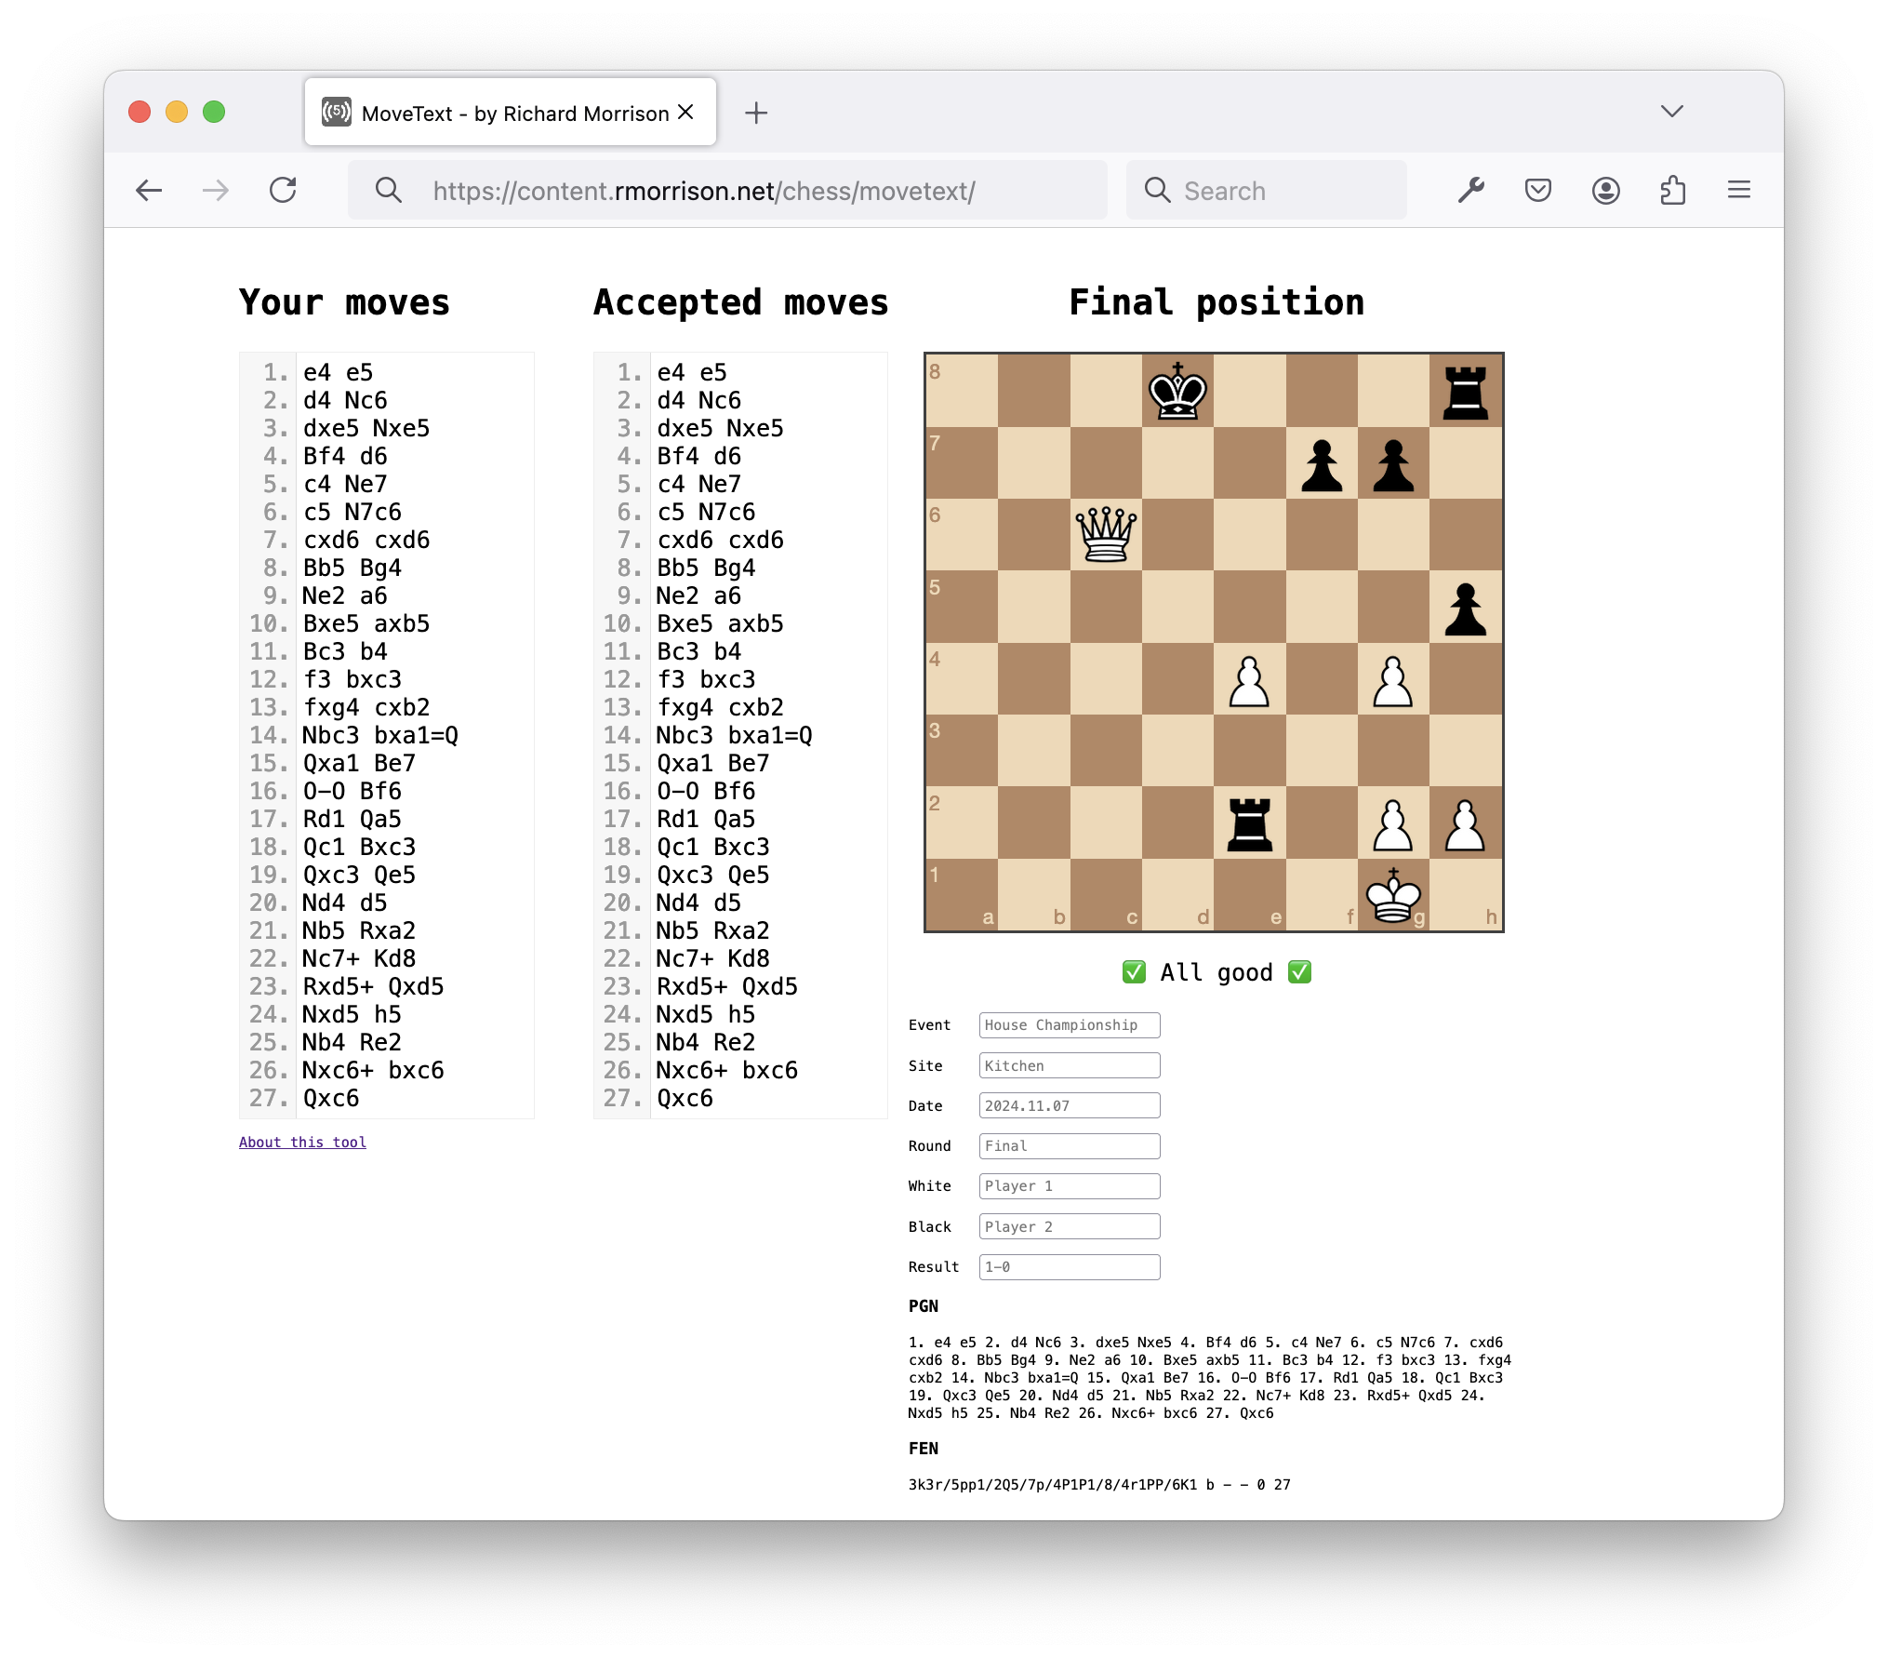The image size is (1888, 1658).
Task: Click the white king on g1
Action: point(1393,894)
